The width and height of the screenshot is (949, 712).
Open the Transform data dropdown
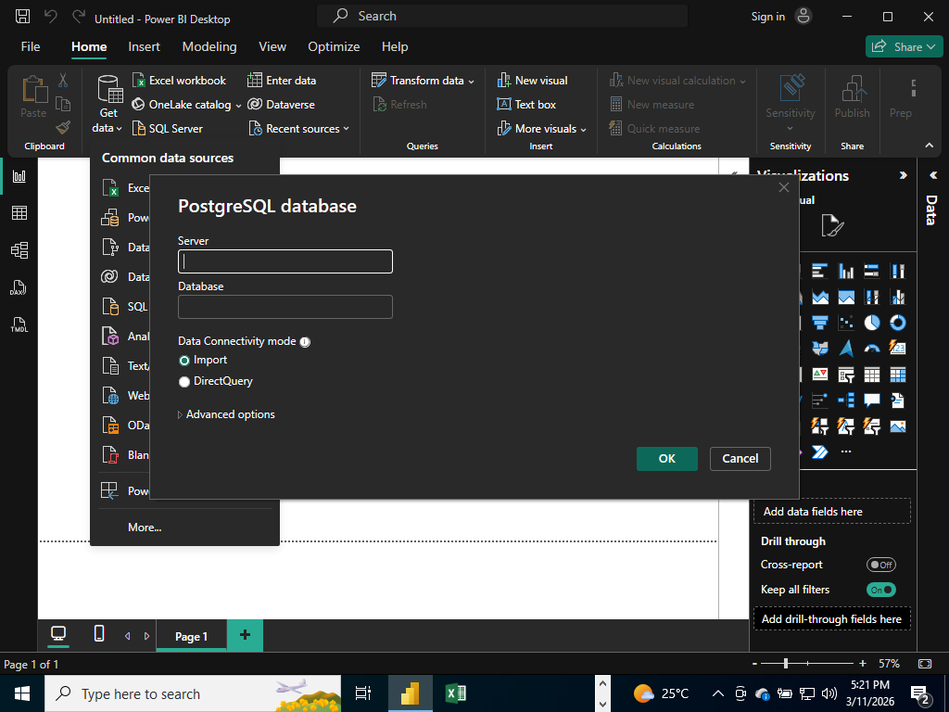[x=423, y=81]
